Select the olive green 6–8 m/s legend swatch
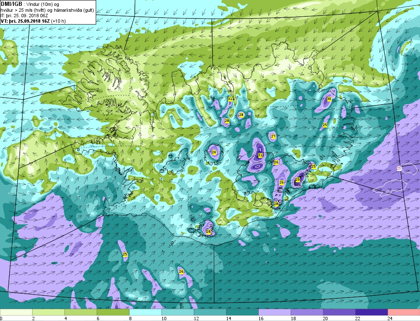The height and width of the screenshot is (321, 420). point(113,312)
